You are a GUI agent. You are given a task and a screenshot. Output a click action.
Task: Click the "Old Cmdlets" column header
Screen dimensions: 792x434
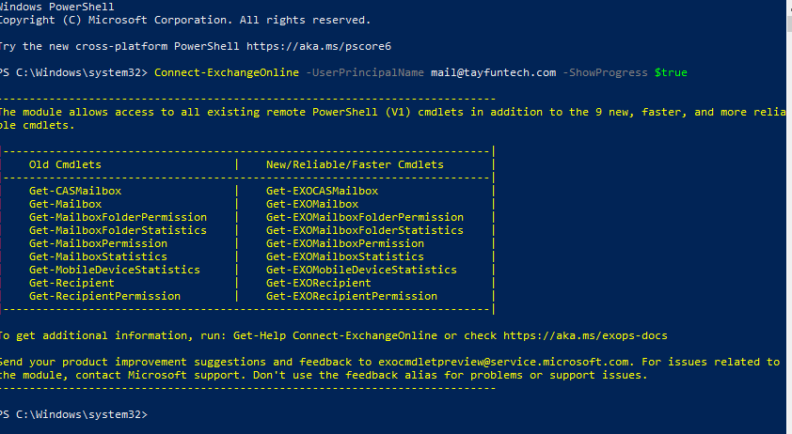tap(65, 164)
